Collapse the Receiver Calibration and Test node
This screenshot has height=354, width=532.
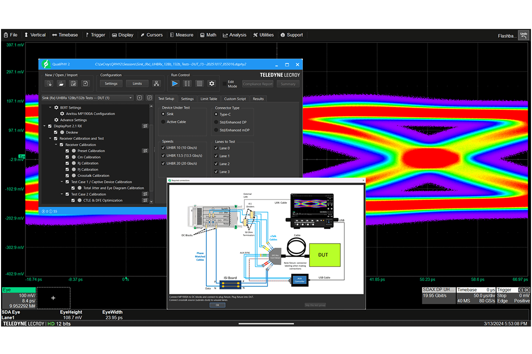pyautogui.click(x=50, y=138)
